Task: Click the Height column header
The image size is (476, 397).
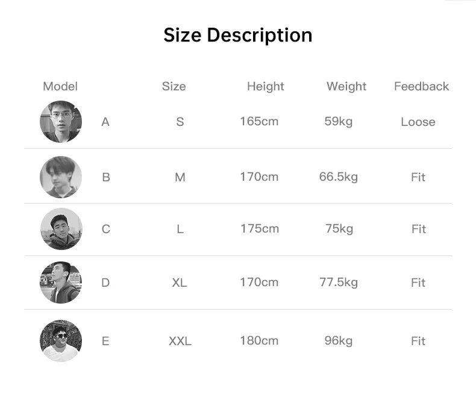Action: [x=265, y=86]
